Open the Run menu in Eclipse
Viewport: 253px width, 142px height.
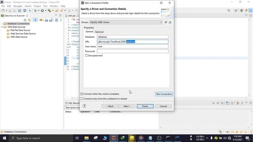(45, 6)
